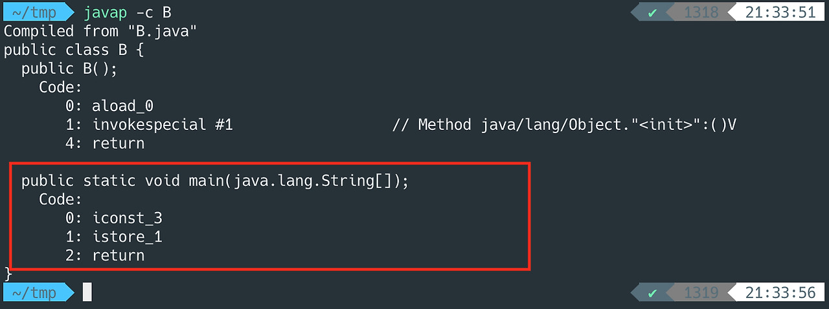Viewport: 829px width, 309px height.
Task: Click the public B(); constructor line
Action: pyautogui.click(x=69, y=69)
